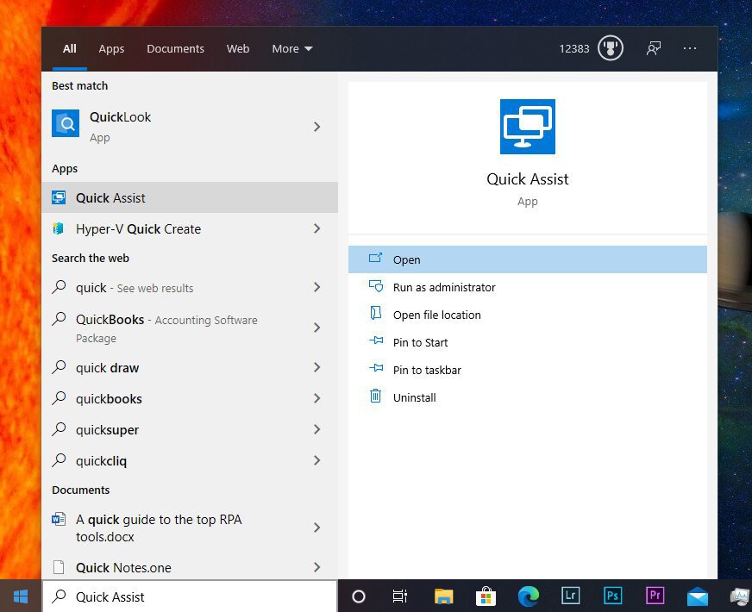This screenshot has width=752, height=612.
Task: Click the Quick Assist icon in the Apps list
Action: click(59, 197)
